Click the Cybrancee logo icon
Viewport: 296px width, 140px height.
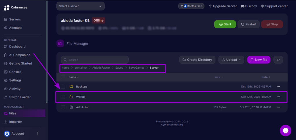tap(7, 8)
